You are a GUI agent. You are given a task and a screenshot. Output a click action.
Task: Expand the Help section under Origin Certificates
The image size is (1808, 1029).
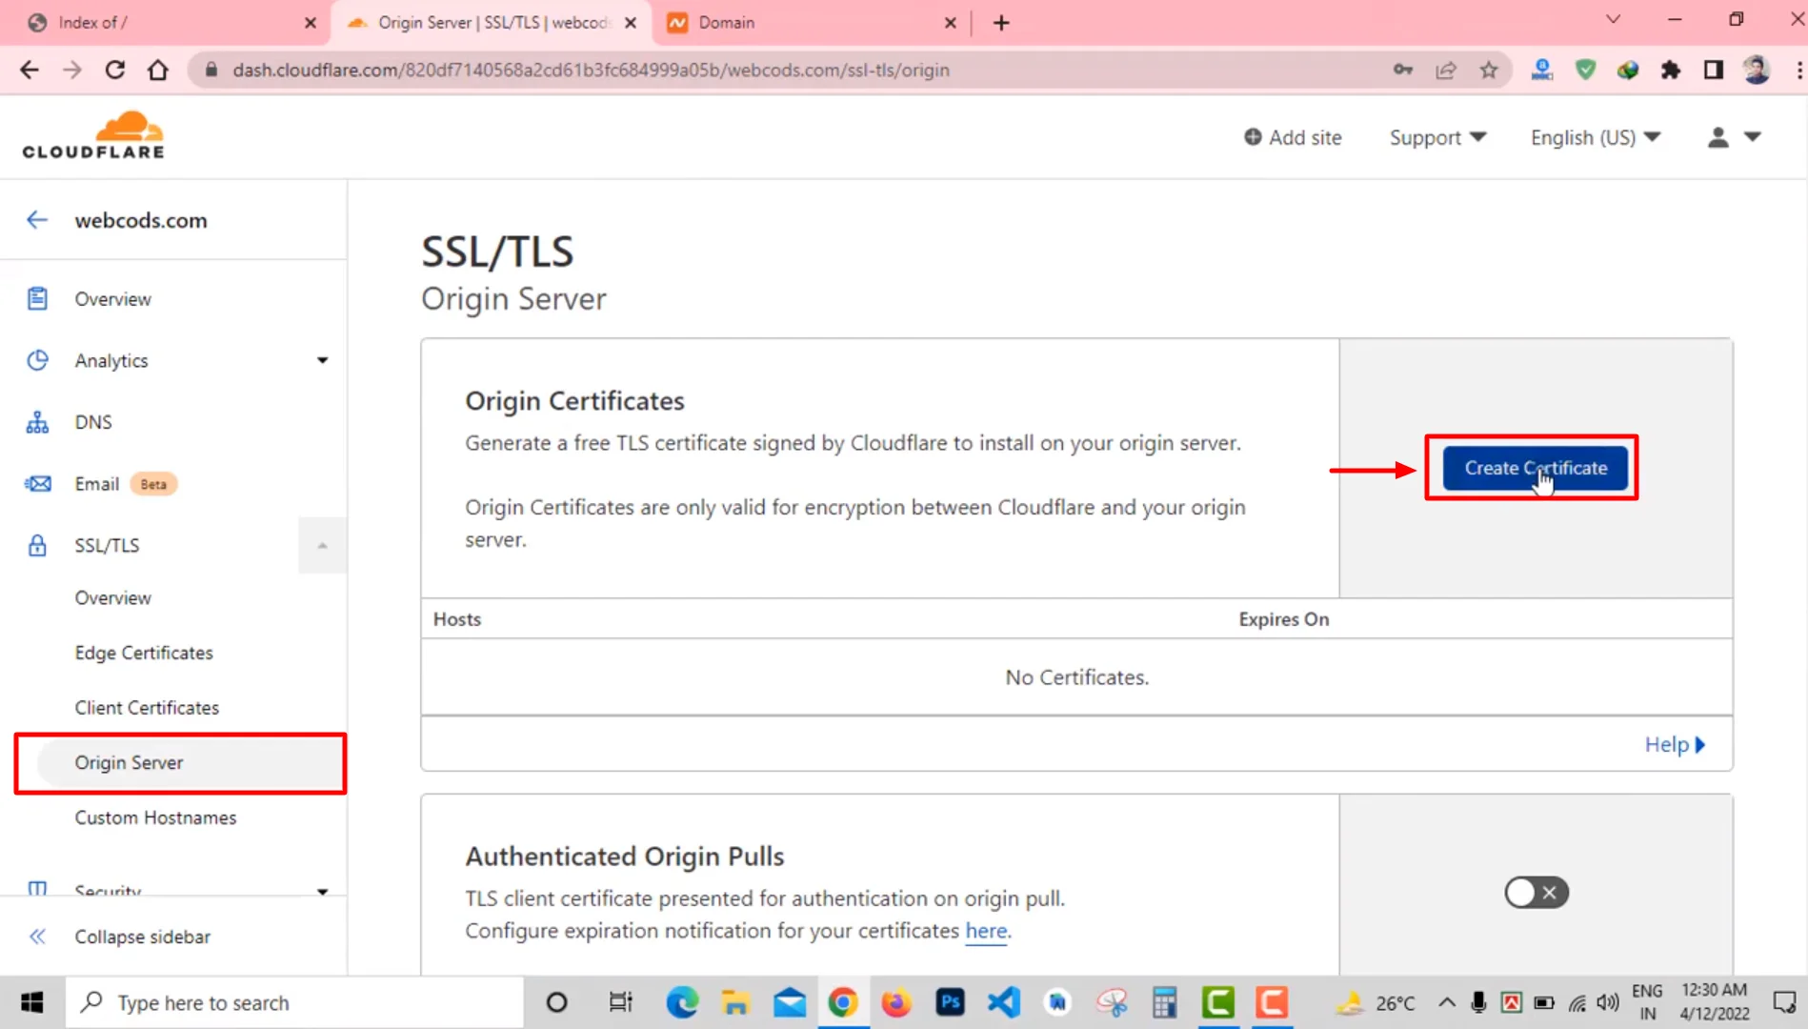1675,744
